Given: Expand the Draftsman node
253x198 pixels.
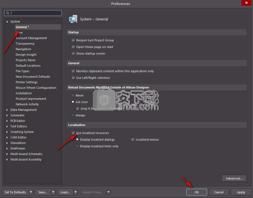Looking at the screenshot, I should 7,148.
